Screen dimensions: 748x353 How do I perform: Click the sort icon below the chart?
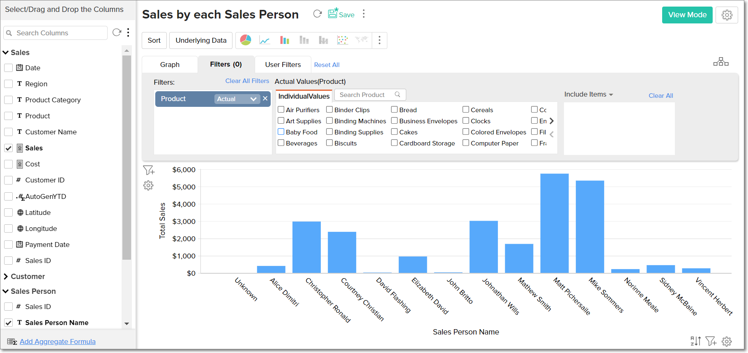click(x=695, y=341)
